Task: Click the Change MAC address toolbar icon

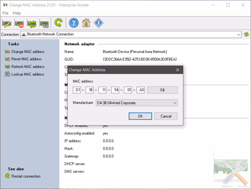Action: 7,24
